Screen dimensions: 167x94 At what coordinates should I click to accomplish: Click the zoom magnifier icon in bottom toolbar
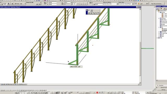62,93
